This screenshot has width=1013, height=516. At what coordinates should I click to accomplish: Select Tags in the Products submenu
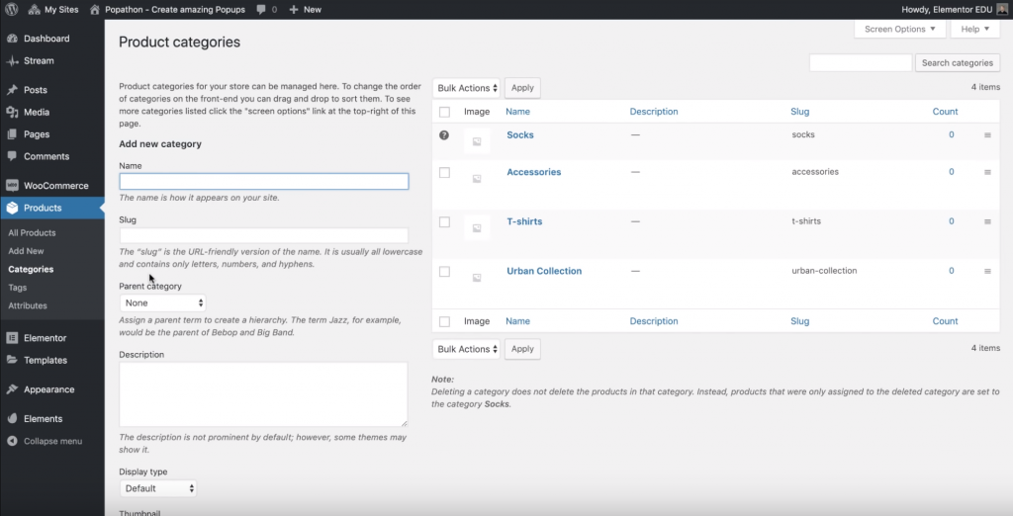point(18,288)
